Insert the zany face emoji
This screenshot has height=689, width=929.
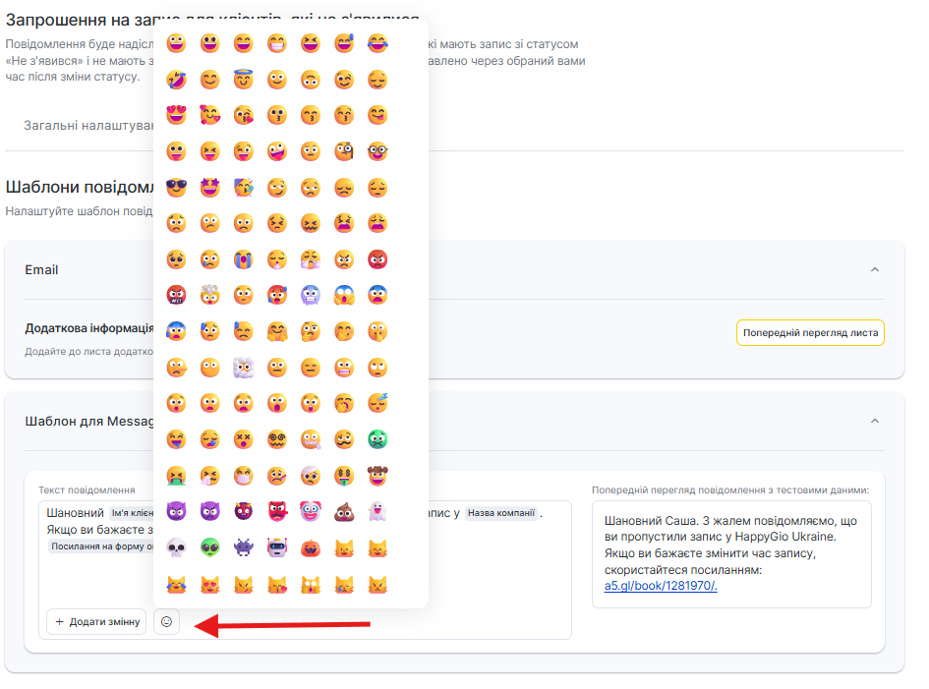(x=276, y=151)
